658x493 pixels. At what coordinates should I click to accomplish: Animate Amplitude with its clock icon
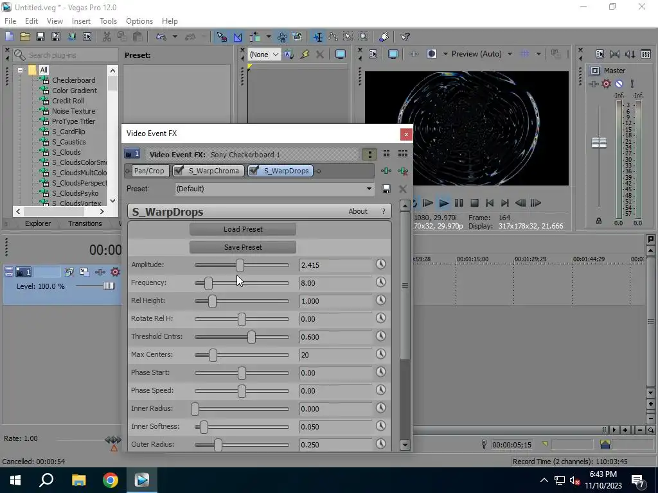click(380, 264)
